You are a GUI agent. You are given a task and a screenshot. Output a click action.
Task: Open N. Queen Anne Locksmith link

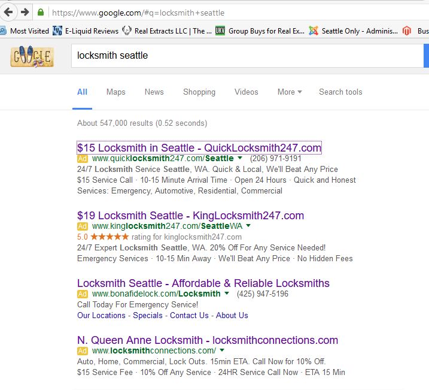(208, 340)
